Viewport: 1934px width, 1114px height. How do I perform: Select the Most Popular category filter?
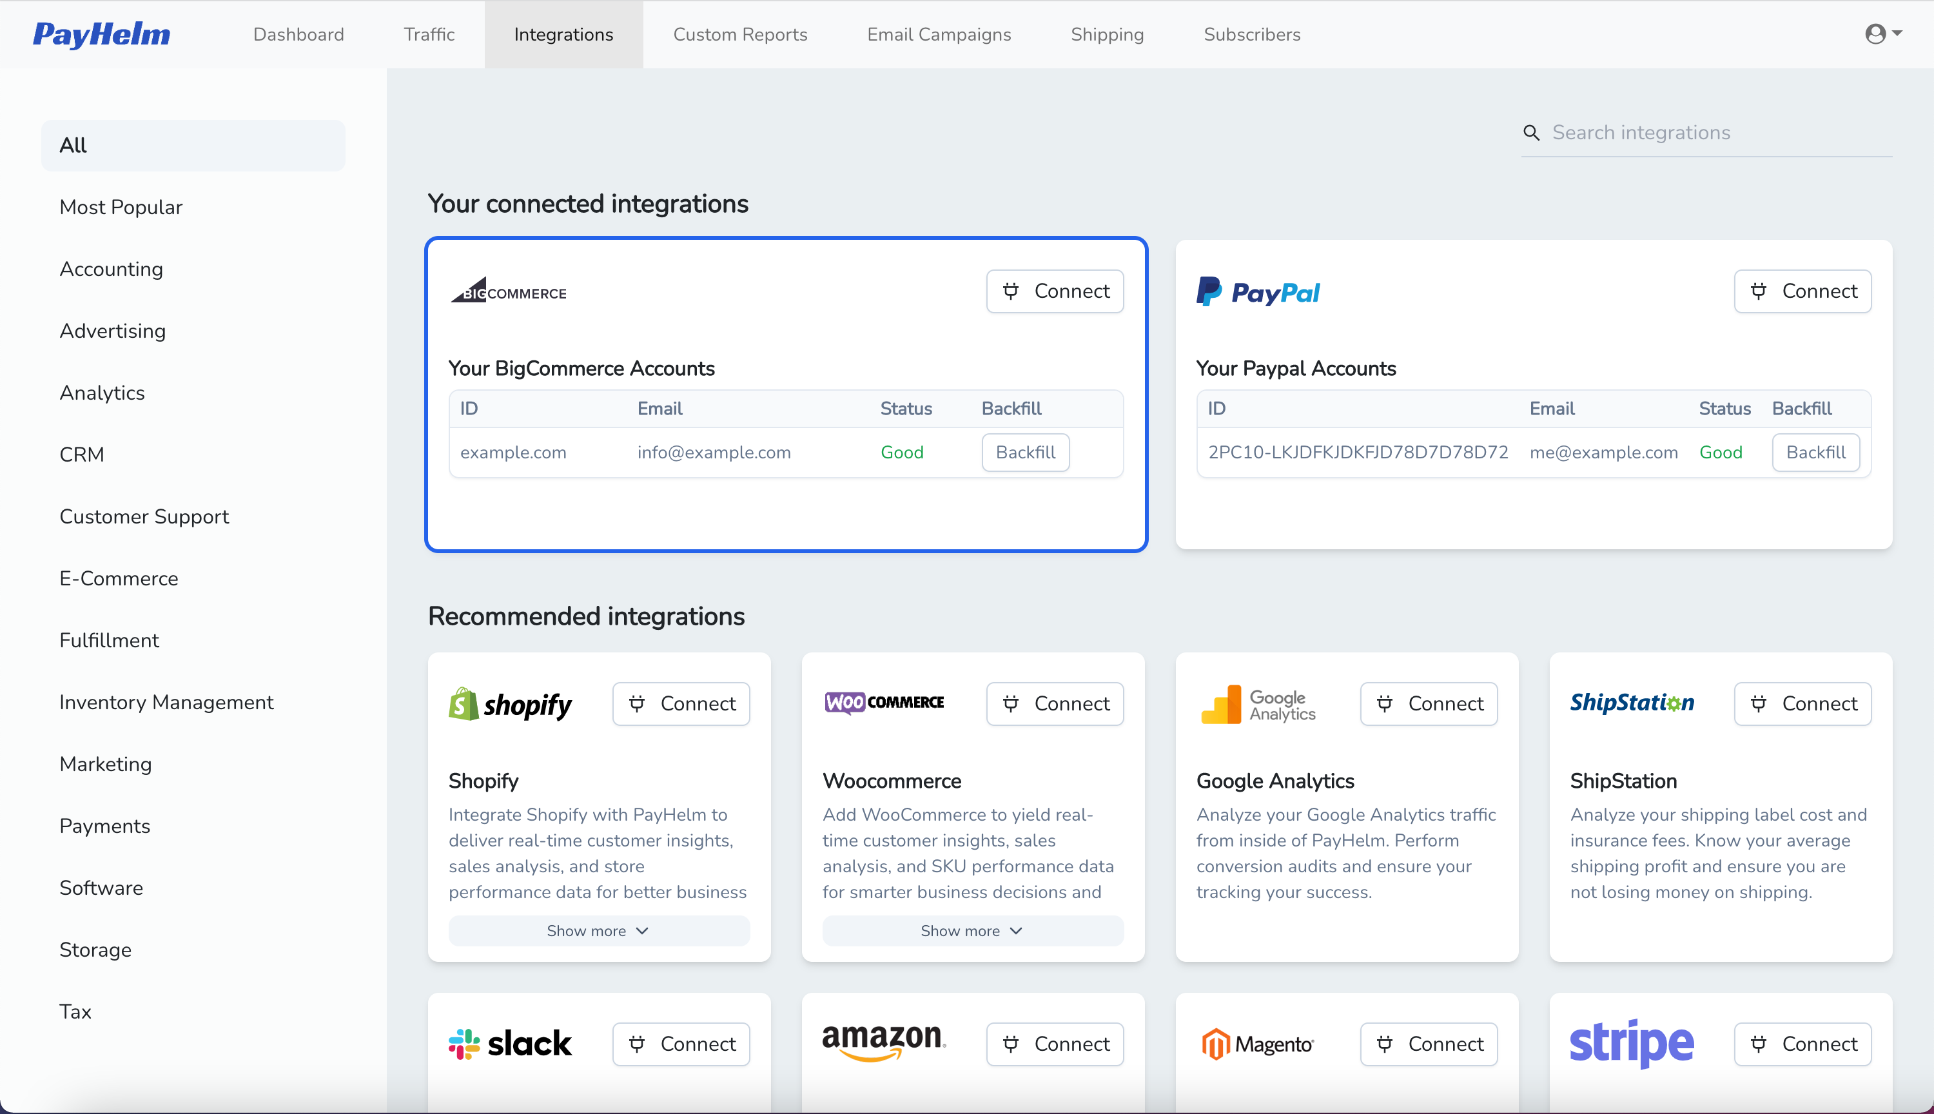tap(121, 206)
